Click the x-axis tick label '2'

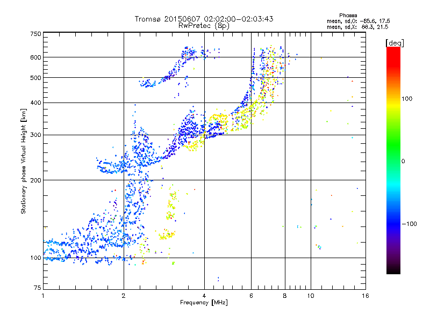(x=124, y=296)
